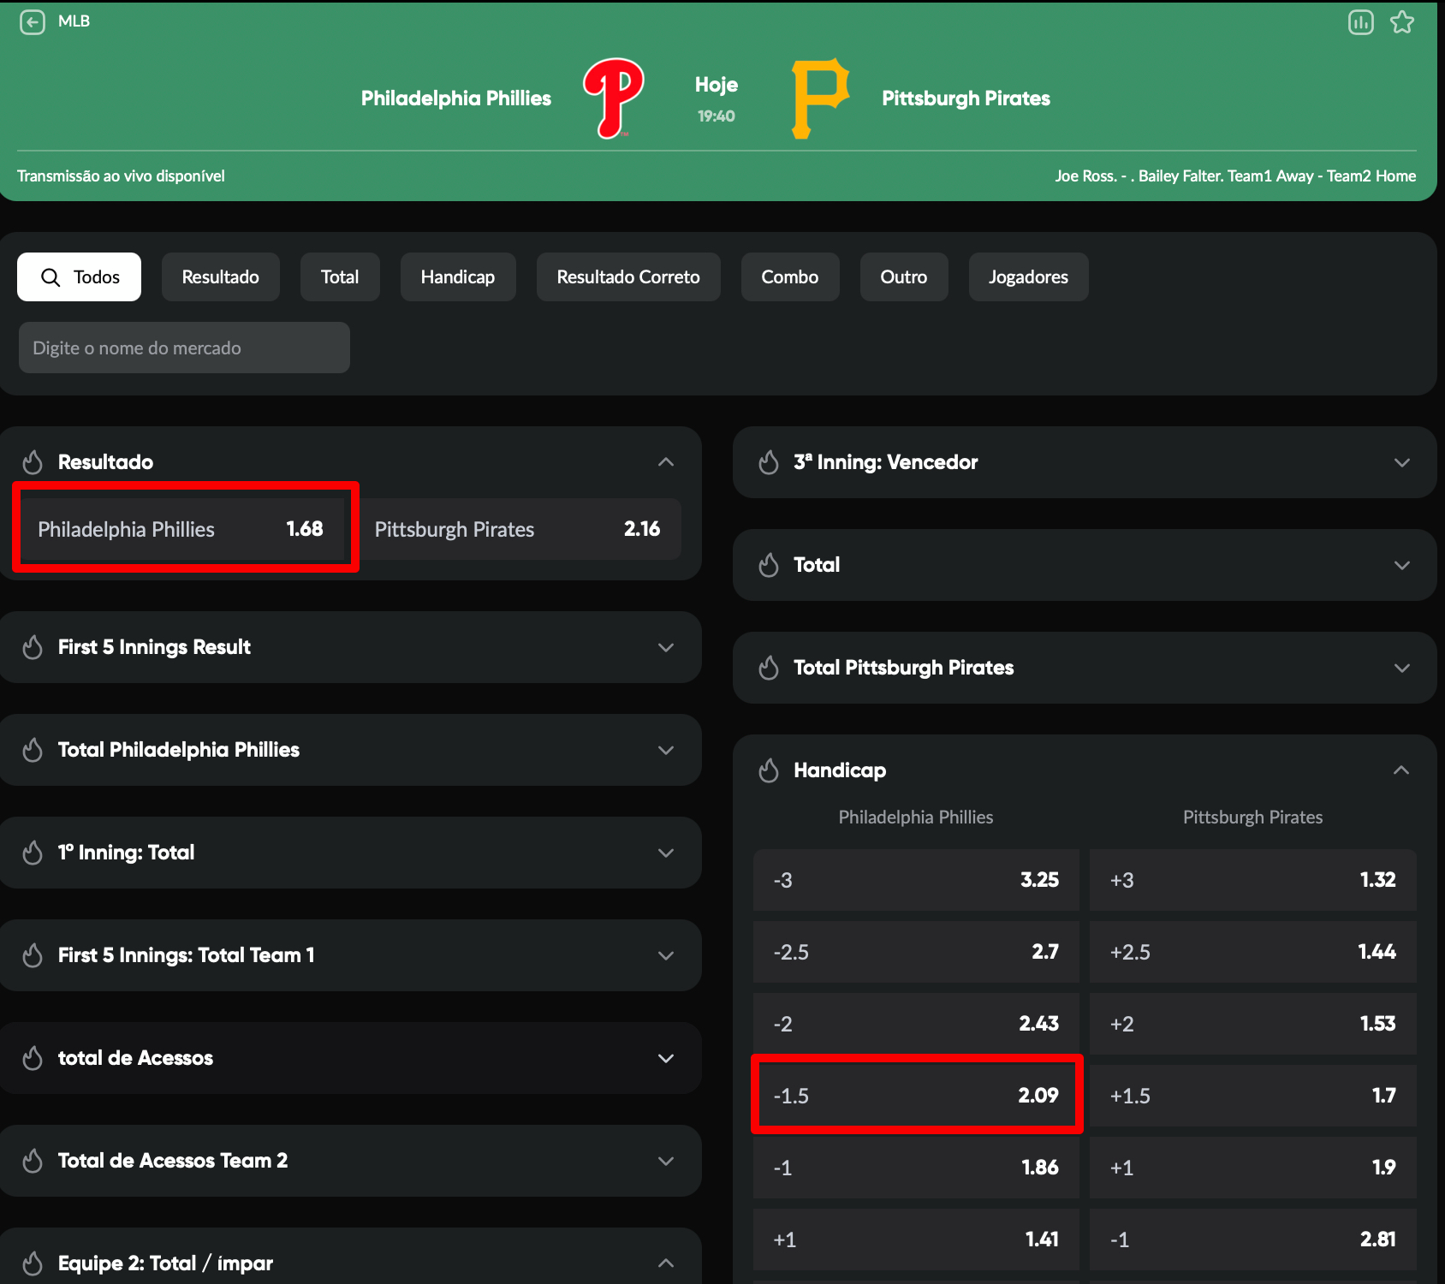This screenshot has width=1445, height=1284.
Task: Click the flame icon beside Total Philadelphia Phillies
Action: tap(33, 750)
